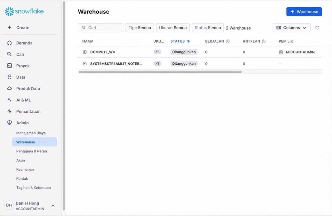Click the blue + Warehouse button
Screen dimensions: 332x216
point(304,12)
